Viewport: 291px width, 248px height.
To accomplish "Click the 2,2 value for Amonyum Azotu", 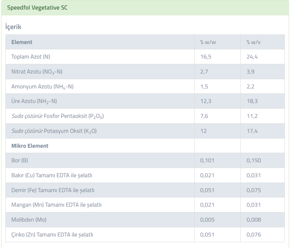I will 250,86.
